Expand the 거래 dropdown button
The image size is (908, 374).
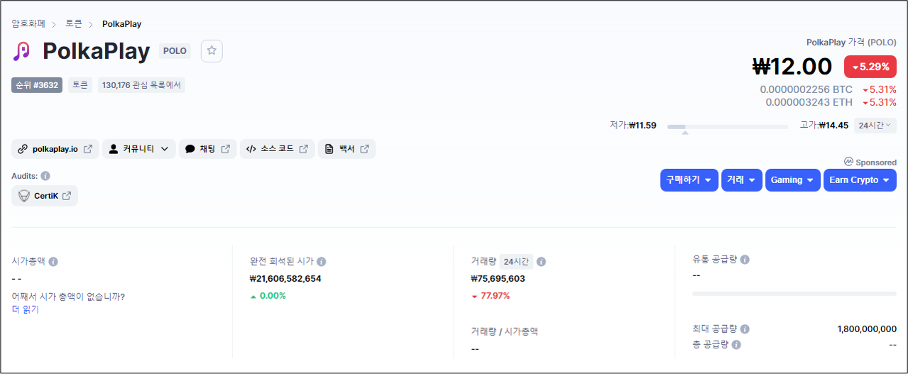pyautogui.click(x=742, y=180)
